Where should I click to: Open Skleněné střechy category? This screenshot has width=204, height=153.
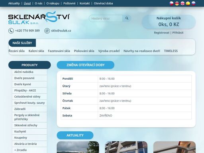(29, 126)
